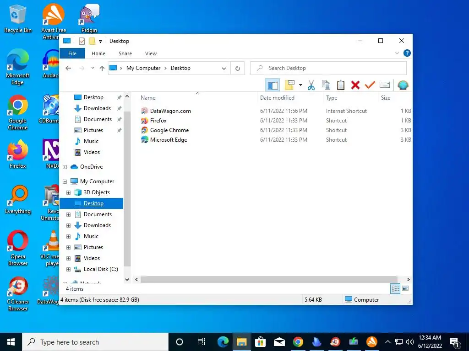Viewport: 469px width, 351px height.
Task: Open the View ribbon tab
Action: coord(151,53)
